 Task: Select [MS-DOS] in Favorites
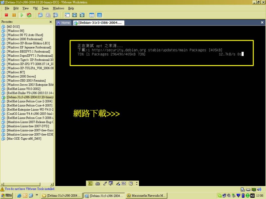[13, 27]
